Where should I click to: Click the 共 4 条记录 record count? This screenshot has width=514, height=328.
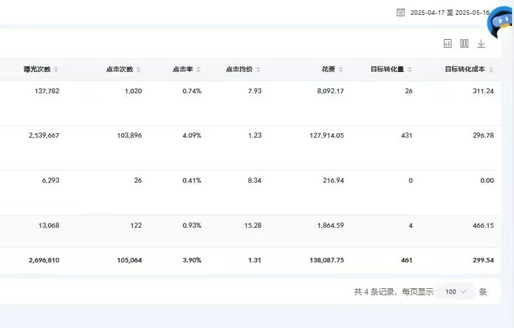[x=374, y=291]
